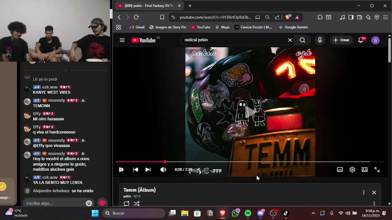Share this page from the address bar
Screen dimensions: 392x220
(x=277, y=17)
